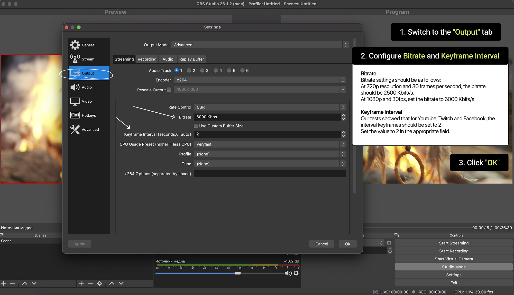Viewport: 514px width, 295px height.
Task: Open the Tune dropdown
Action: click(269, 164)
